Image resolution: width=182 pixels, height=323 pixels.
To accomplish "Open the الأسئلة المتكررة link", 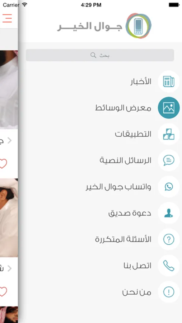I will (x=123, y=239).
